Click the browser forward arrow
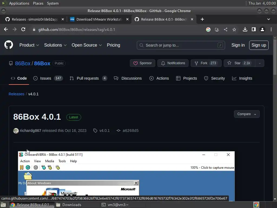 coord(15,29)
